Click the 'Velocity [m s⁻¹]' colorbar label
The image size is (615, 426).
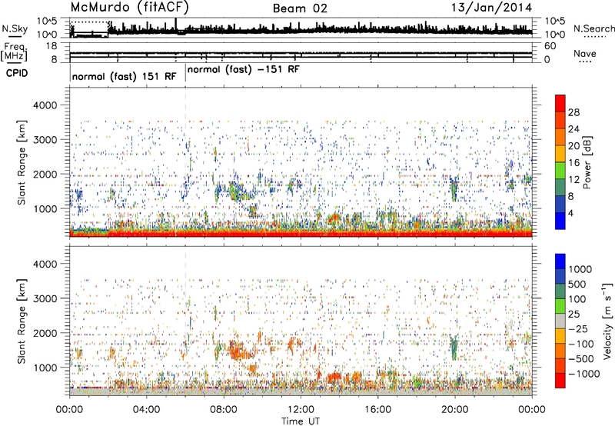tap(607, 321)
